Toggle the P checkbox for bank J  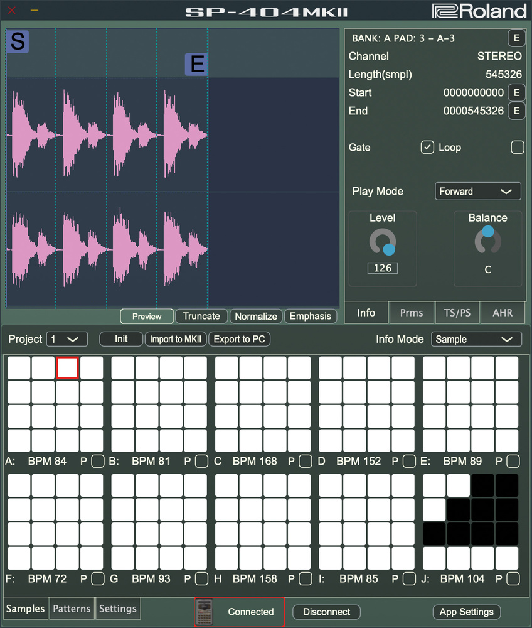click(x=513, y=579)
